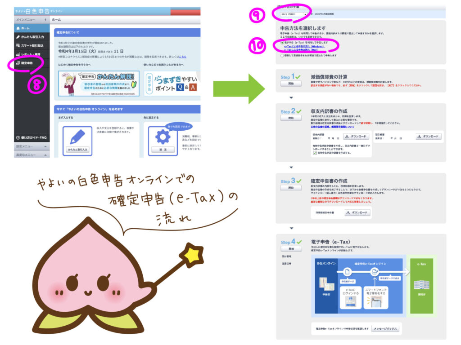Open レポート・帳簿 in the sidebar menu

tap(32, 54)
